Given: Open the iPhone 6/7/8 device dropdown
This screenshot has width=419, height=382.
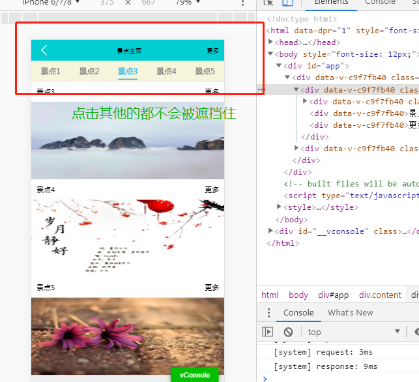Looking at the screenshot, I should coord(51,2).
